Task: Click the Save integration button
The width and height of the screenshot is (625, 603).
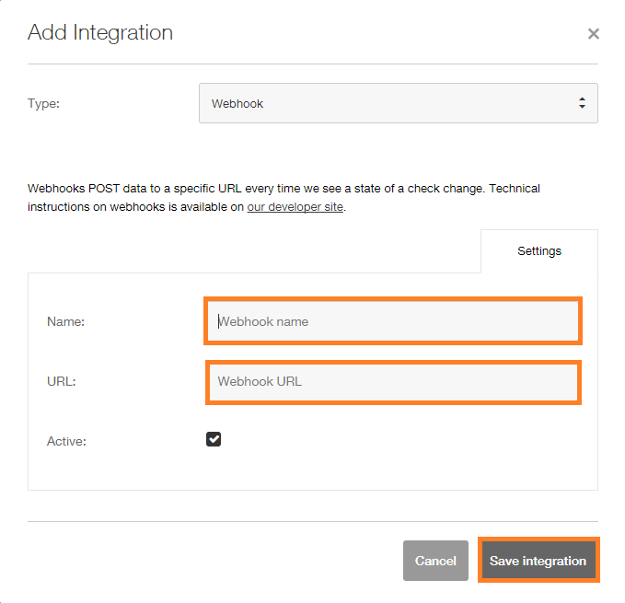Action: pos(538,561)
